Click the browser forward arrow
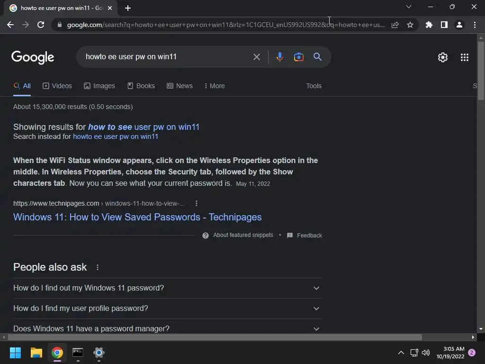The image size is (485, 364). [26, 25]
